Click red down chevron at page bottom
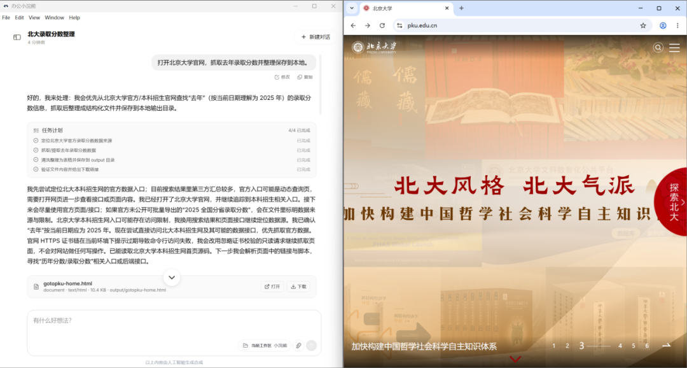This screenshot has width=687, height=368. coord(516,360)
